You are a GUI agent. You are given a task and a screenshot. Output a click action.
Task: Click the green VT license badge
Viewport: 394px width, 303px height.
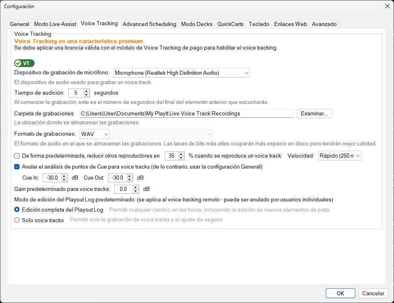[24, 63]
